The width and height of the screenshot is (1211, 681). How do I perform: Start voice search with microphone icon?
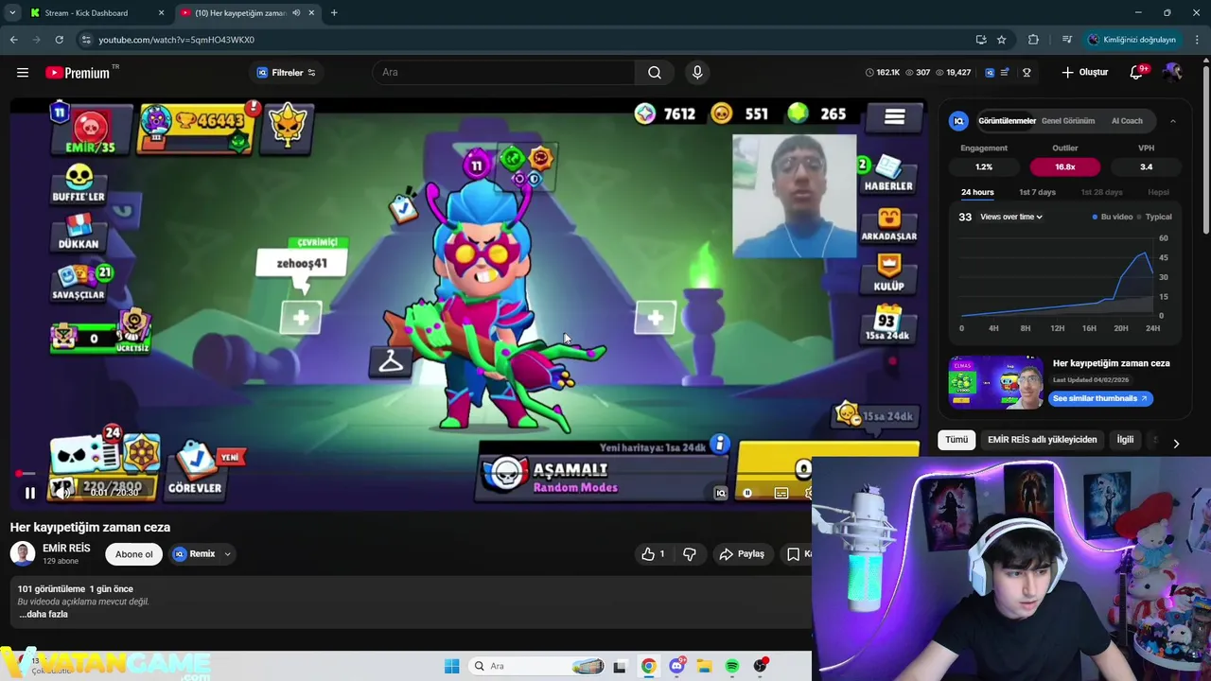pos(697,72)
